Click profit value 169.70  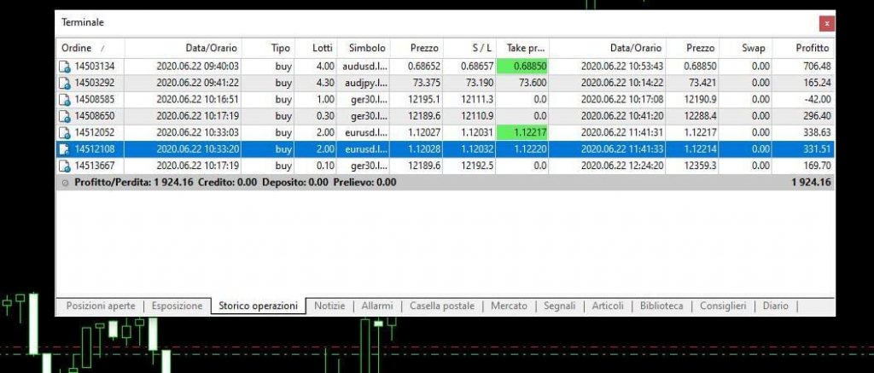pos(817,166)
